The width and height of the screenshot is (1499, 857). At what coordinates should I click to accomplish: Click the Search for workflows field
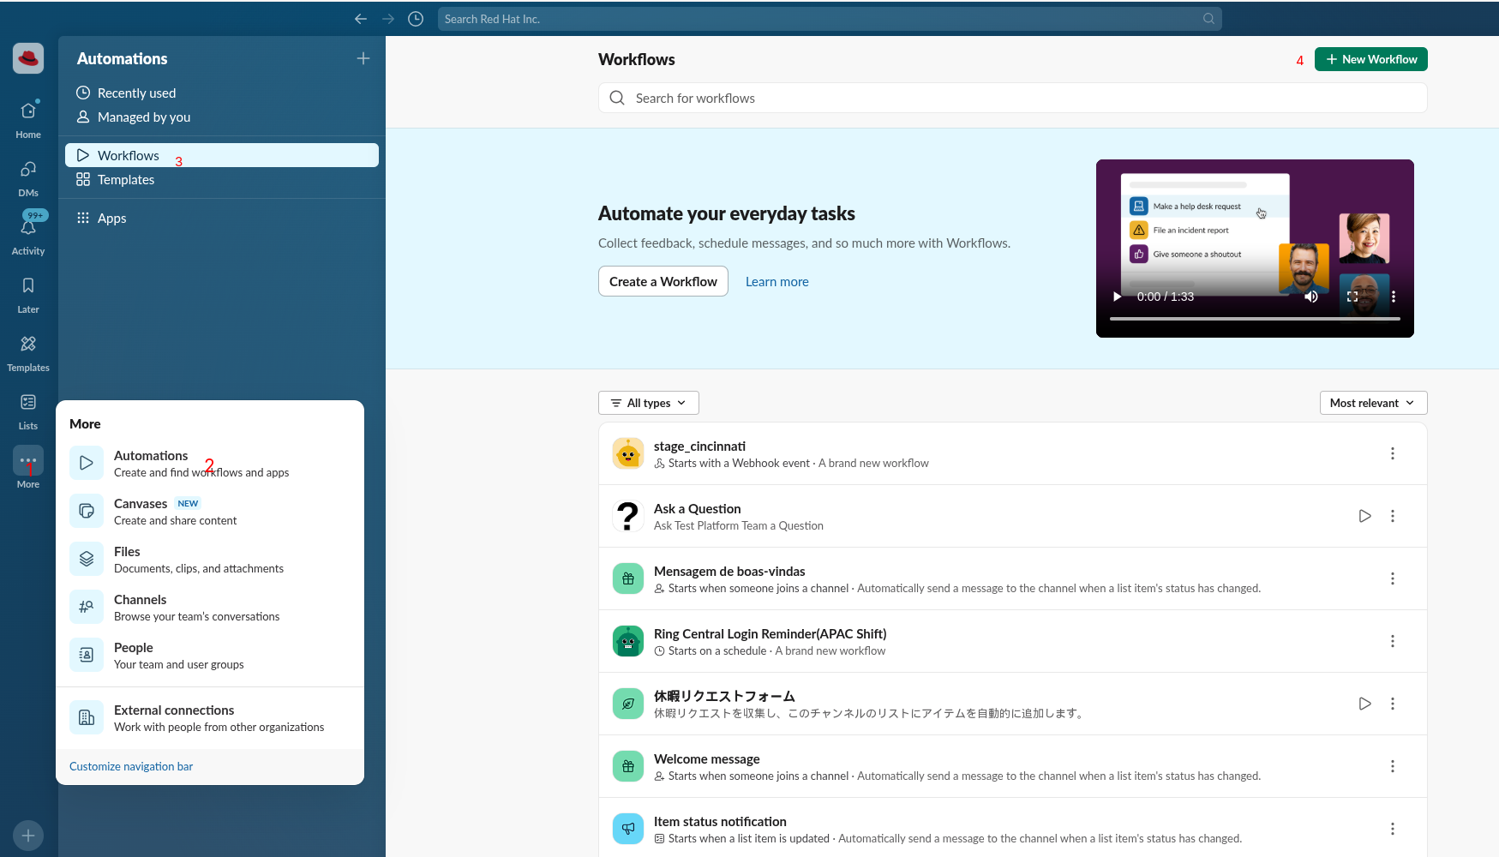(1013, 98)
